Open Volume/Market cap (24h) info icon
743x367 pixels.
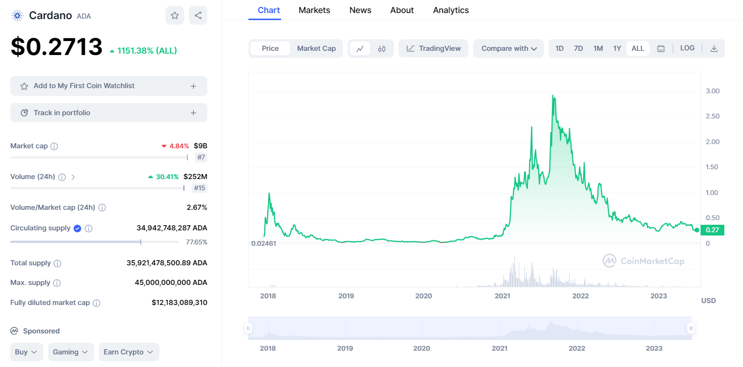[102, 208]
